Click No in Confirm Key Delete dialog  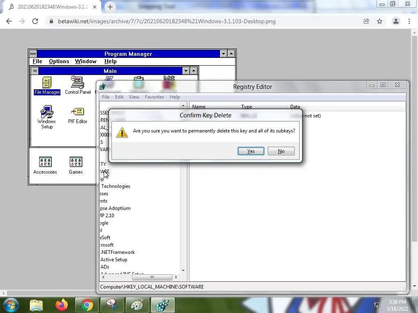(x=281, y=151)
